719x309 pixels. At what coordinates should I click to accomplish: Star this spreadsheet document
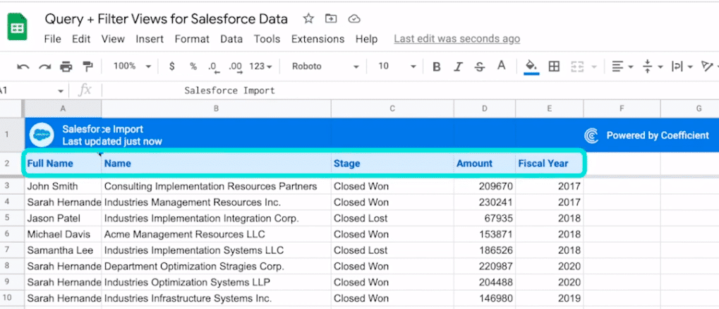pyautogui.click(x=308, y=19)
